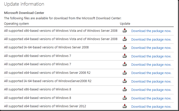This screenshot has height=111, width=179.
Task: Click download icon for Windows Server 2012 row
Action: coord(125,106)
